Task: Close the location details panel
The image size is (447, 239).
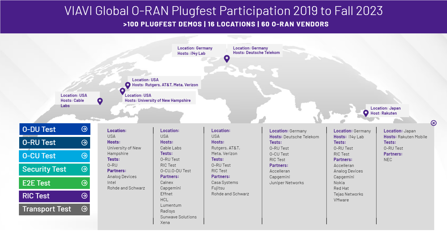Action: click(433, 123)
